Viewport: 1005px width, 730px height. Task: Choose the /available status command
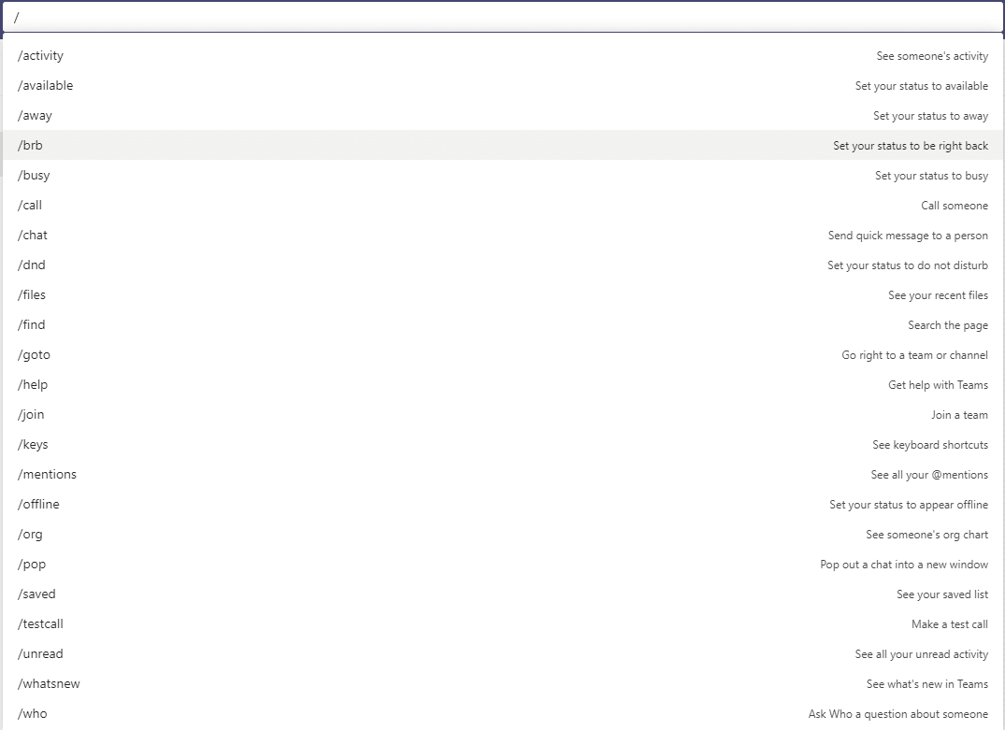click(46, 86)
